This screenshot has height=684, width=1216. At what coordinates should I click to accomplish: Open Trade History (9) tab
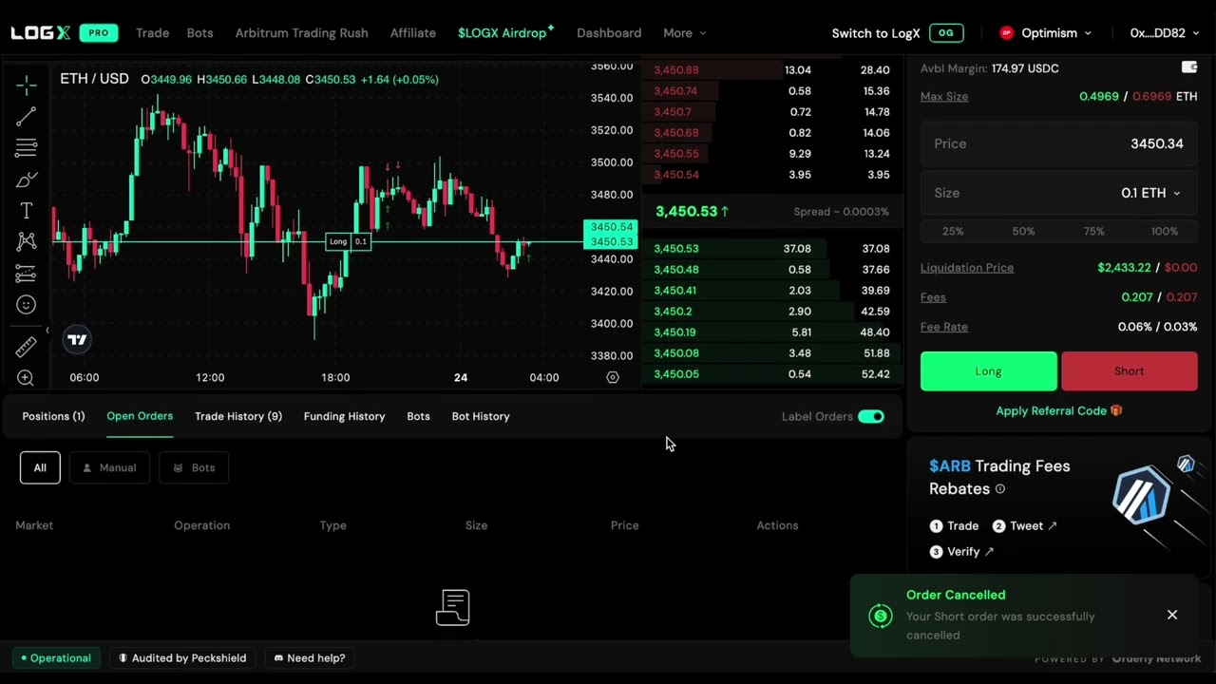pos(238,416)
